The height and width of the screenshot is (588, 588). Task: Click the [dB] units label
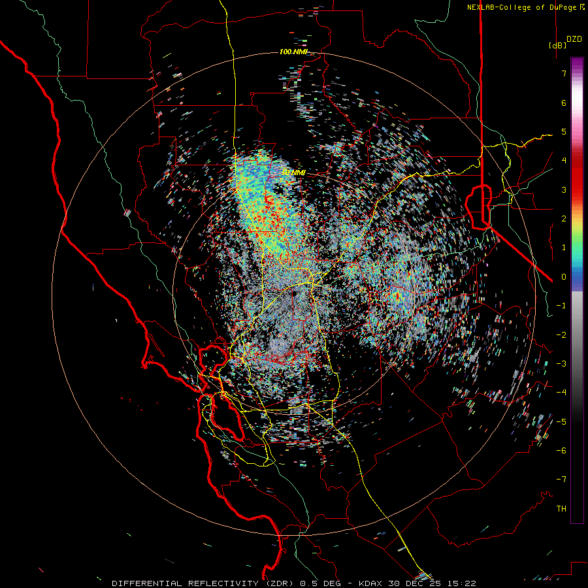click(x=557, y=45)
